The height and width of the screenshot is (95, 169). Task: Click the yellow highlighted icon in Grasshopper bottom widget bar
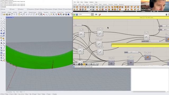coord(84,64)
